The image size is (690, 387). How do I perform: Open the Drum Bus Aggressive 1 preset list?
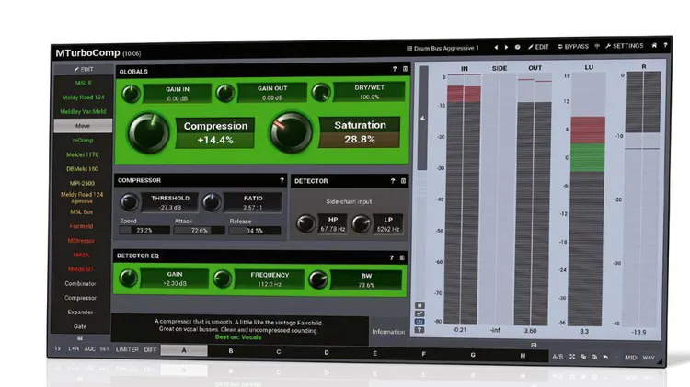click(445, 46)
